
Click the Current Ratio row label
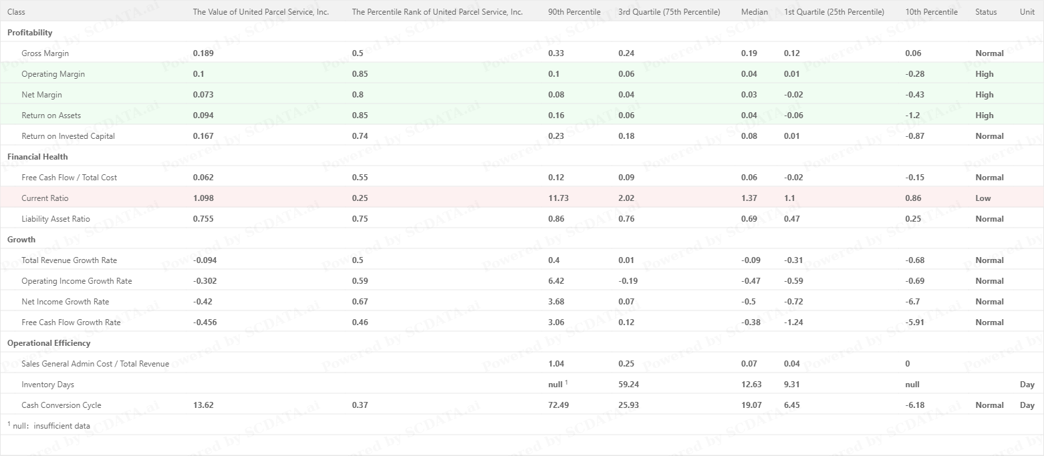(45, 198)
